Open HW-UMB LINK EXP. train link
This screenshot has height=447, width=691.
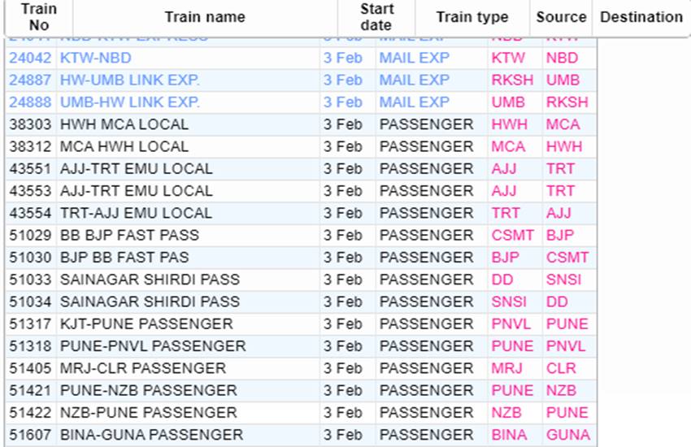[x=130, y=80]
